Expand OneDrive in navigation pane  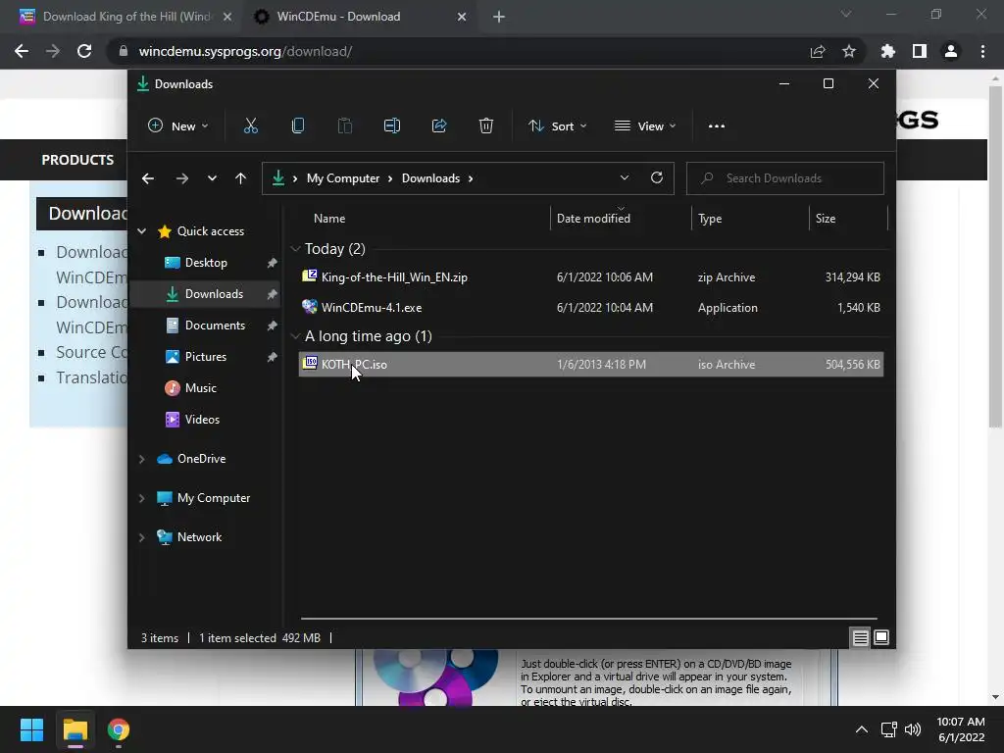141,459
